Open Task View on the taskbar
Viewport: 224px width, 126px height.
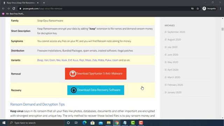pos(76,123)
